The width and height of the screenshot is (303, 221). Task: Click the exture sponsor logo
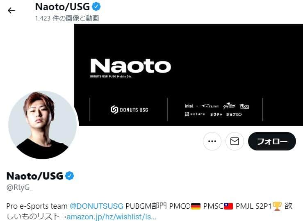195,114
